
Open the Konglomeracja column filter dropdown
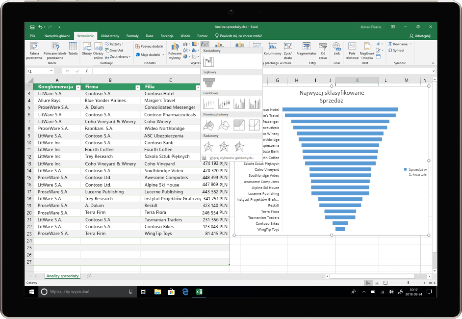point(78,87)
